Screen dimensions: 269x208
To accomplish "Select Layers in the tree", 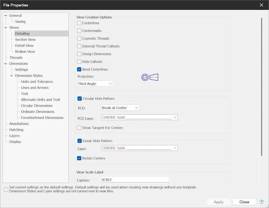I will point(14,136).
